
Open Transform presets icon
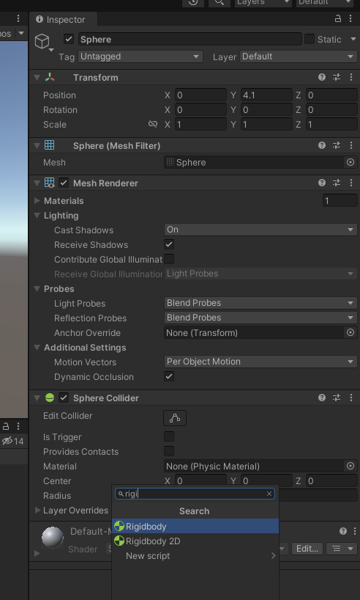coord(337,77)
